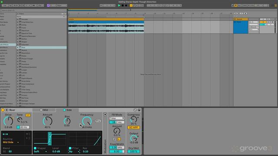Screen dimensions: 278x156
Task: Toggle the Roar device on/off button
Action: point(3,110)
